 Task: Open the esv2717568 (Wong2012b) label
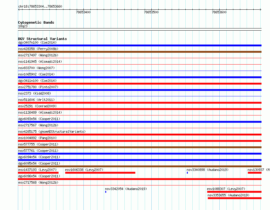coord(38,182)
